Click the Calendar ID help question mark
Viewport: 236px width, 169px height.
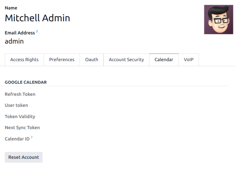click(x=32, y=138)
